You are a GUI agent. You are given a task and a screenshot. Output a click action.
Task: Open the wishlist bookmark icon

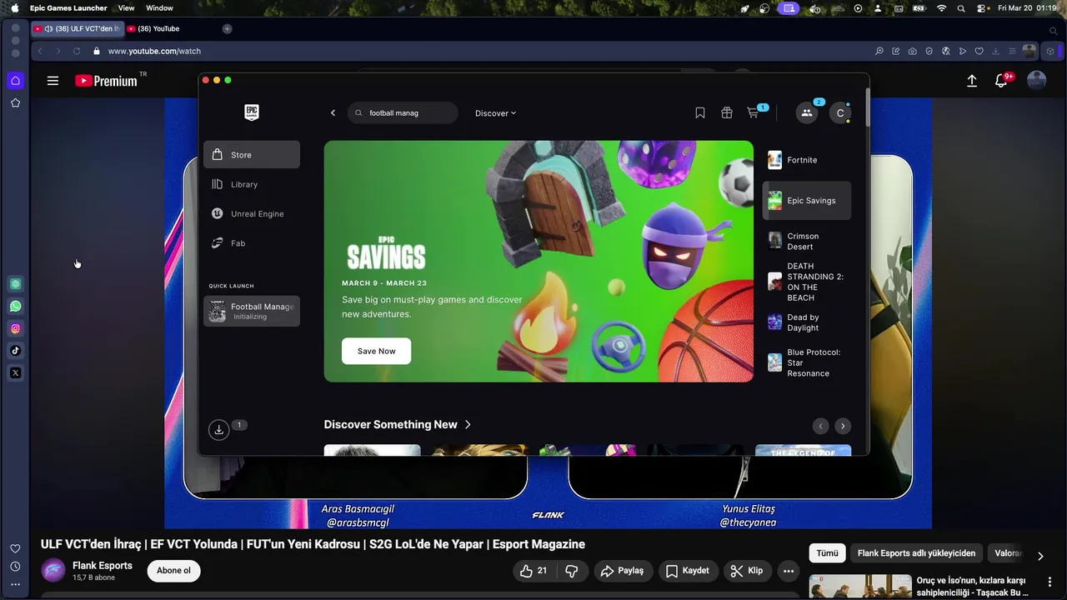point(700,113)
